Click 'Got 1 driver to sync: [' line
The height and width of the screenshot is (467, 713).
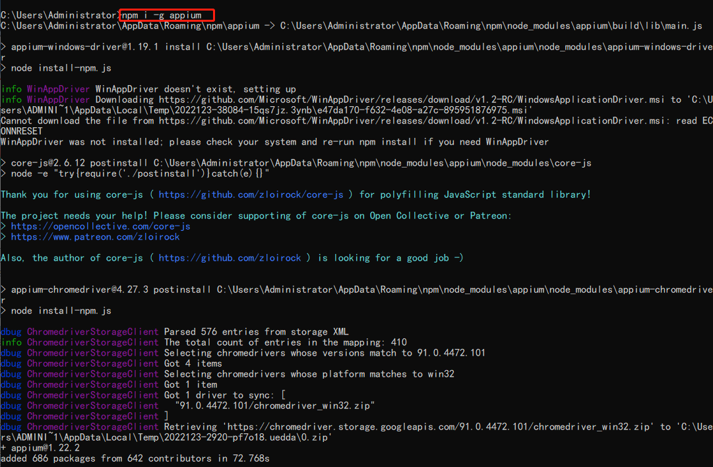[225, 395]
